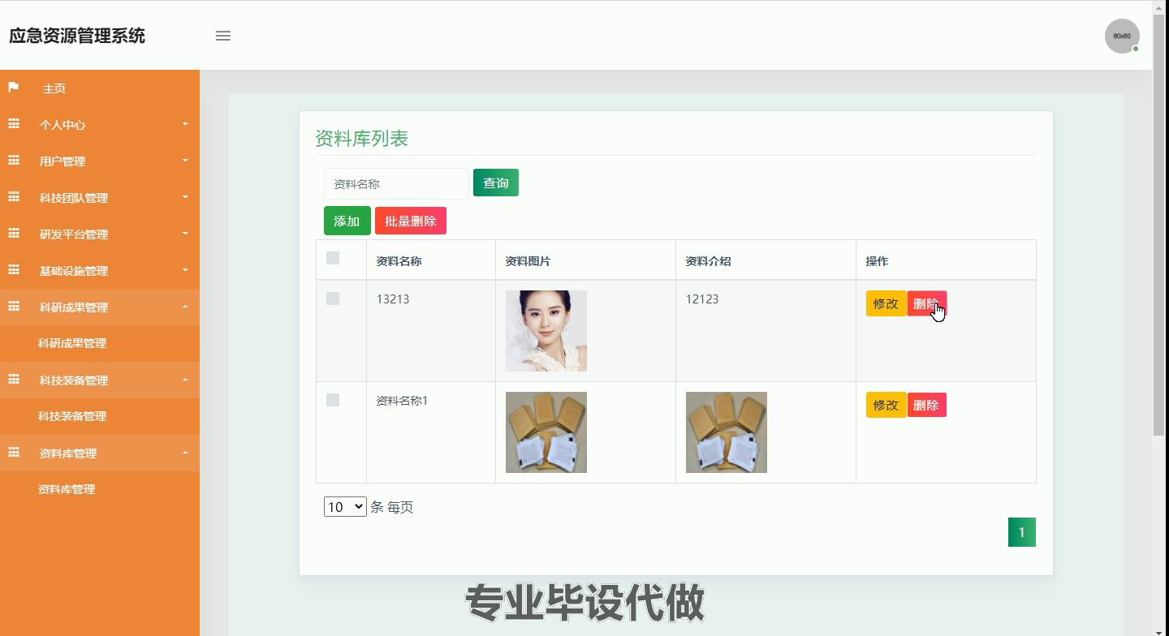Click 修改 for row 资料名称1

(x=886, y=405)
